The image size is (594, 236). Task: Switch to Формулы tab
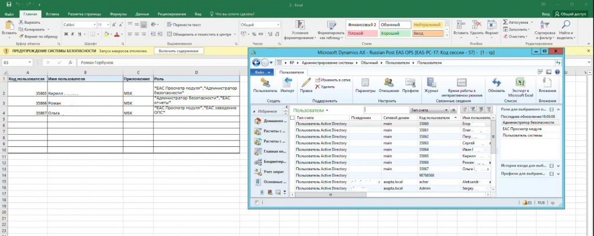click(x=118, y=14)
